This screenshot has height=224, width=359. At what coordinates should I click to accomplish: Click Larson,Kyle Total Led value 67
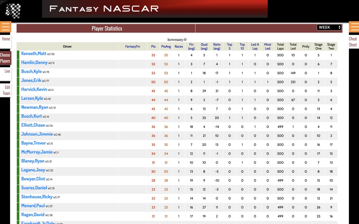[293, 100]
